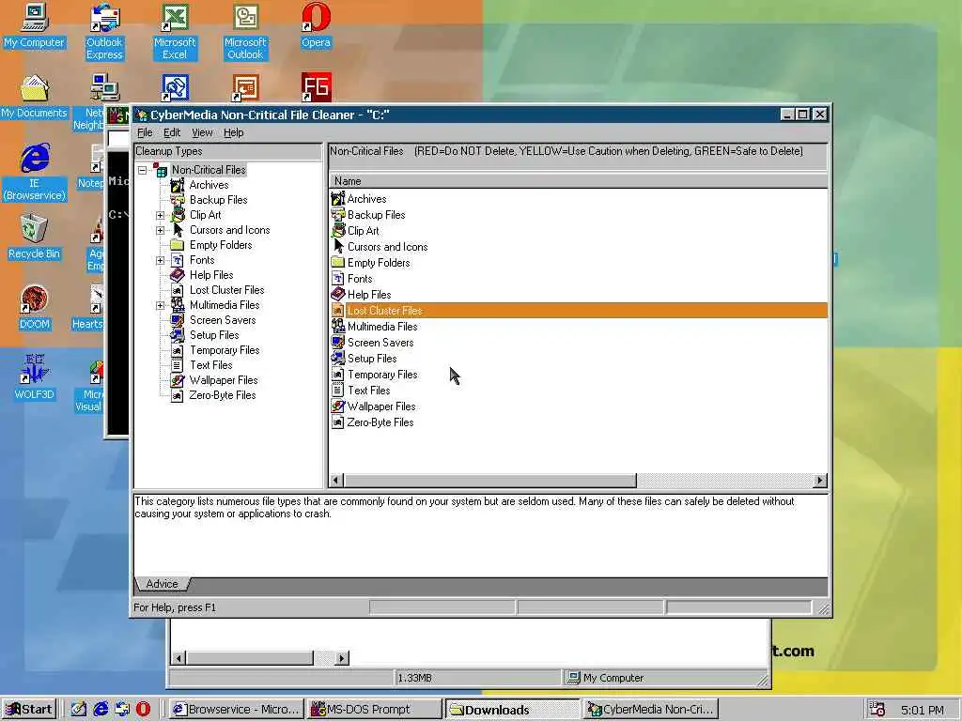Screen dimensions: 962x721
Task: Select the WOLF3D desktop shortcut
Action: pos(35,378)
